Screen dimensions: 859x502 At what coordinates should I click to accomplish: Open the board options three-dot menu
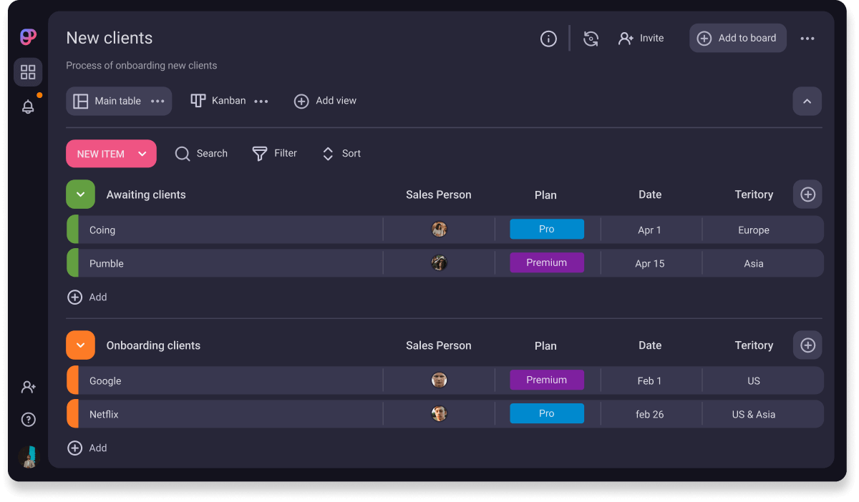(x=807, y=38)
